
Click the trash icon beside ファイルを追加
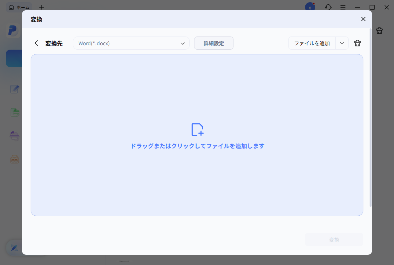pos(357,43)
